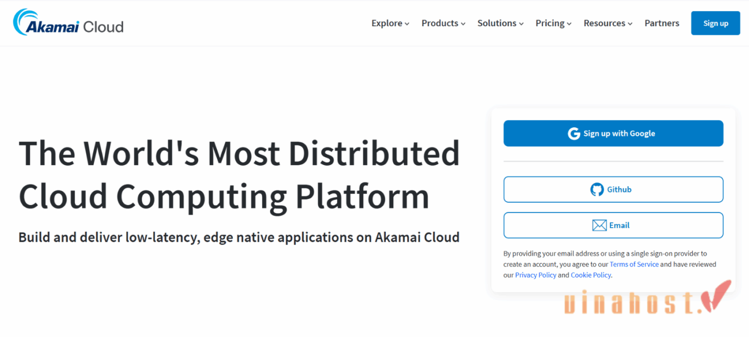Click the Github octocat icon
The height and width of the screenshot is (337, 749).
point(597,189)
